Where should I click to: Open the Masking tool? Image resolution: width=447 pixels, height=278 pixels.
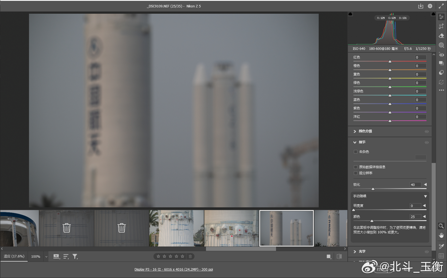(x=441, y=45)
